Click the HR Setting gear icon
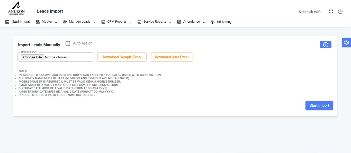 pos(212,22)
